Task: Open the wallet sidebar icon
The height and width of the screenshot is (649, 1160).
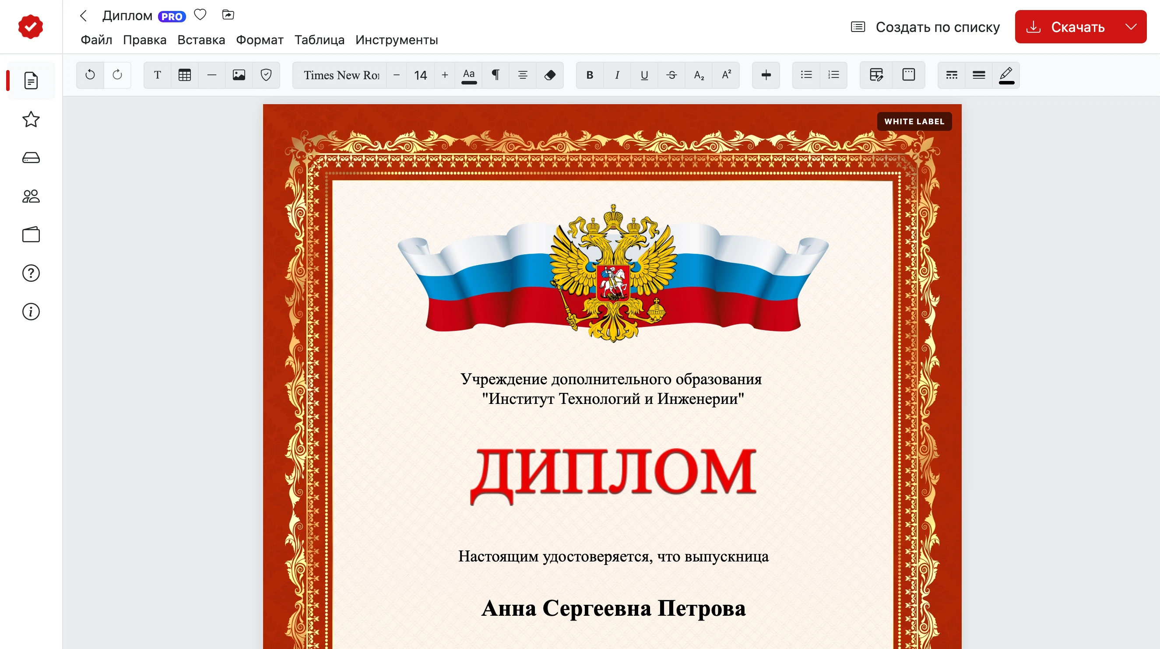Action: point(31,235)
